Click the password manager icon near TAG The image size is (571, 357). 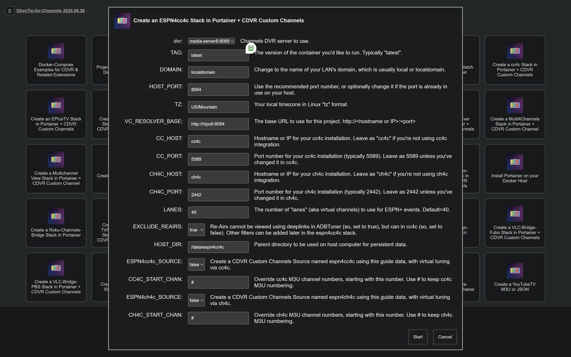[251, 48]
